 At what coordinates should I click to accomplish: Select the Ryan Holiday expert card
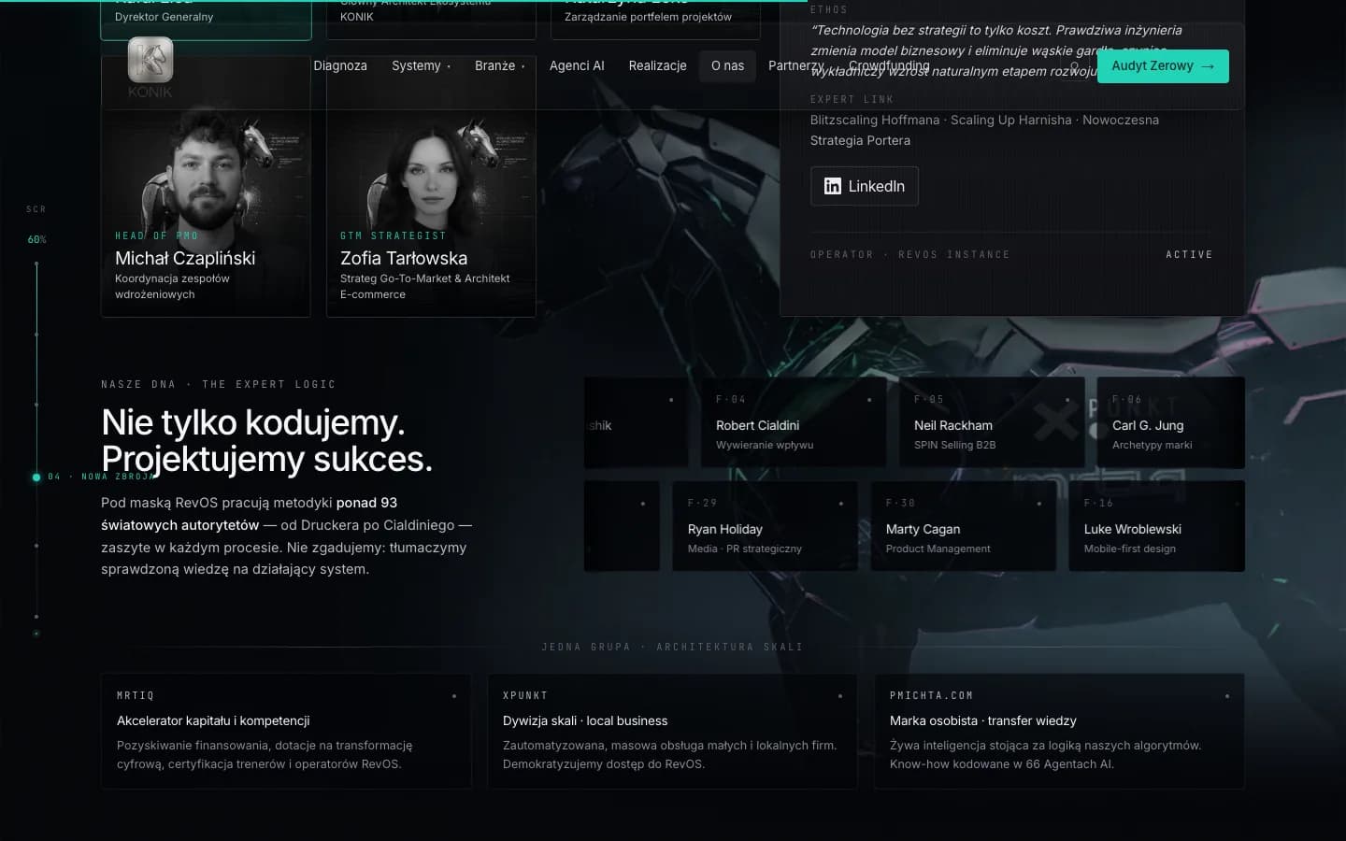coord(765,526)
